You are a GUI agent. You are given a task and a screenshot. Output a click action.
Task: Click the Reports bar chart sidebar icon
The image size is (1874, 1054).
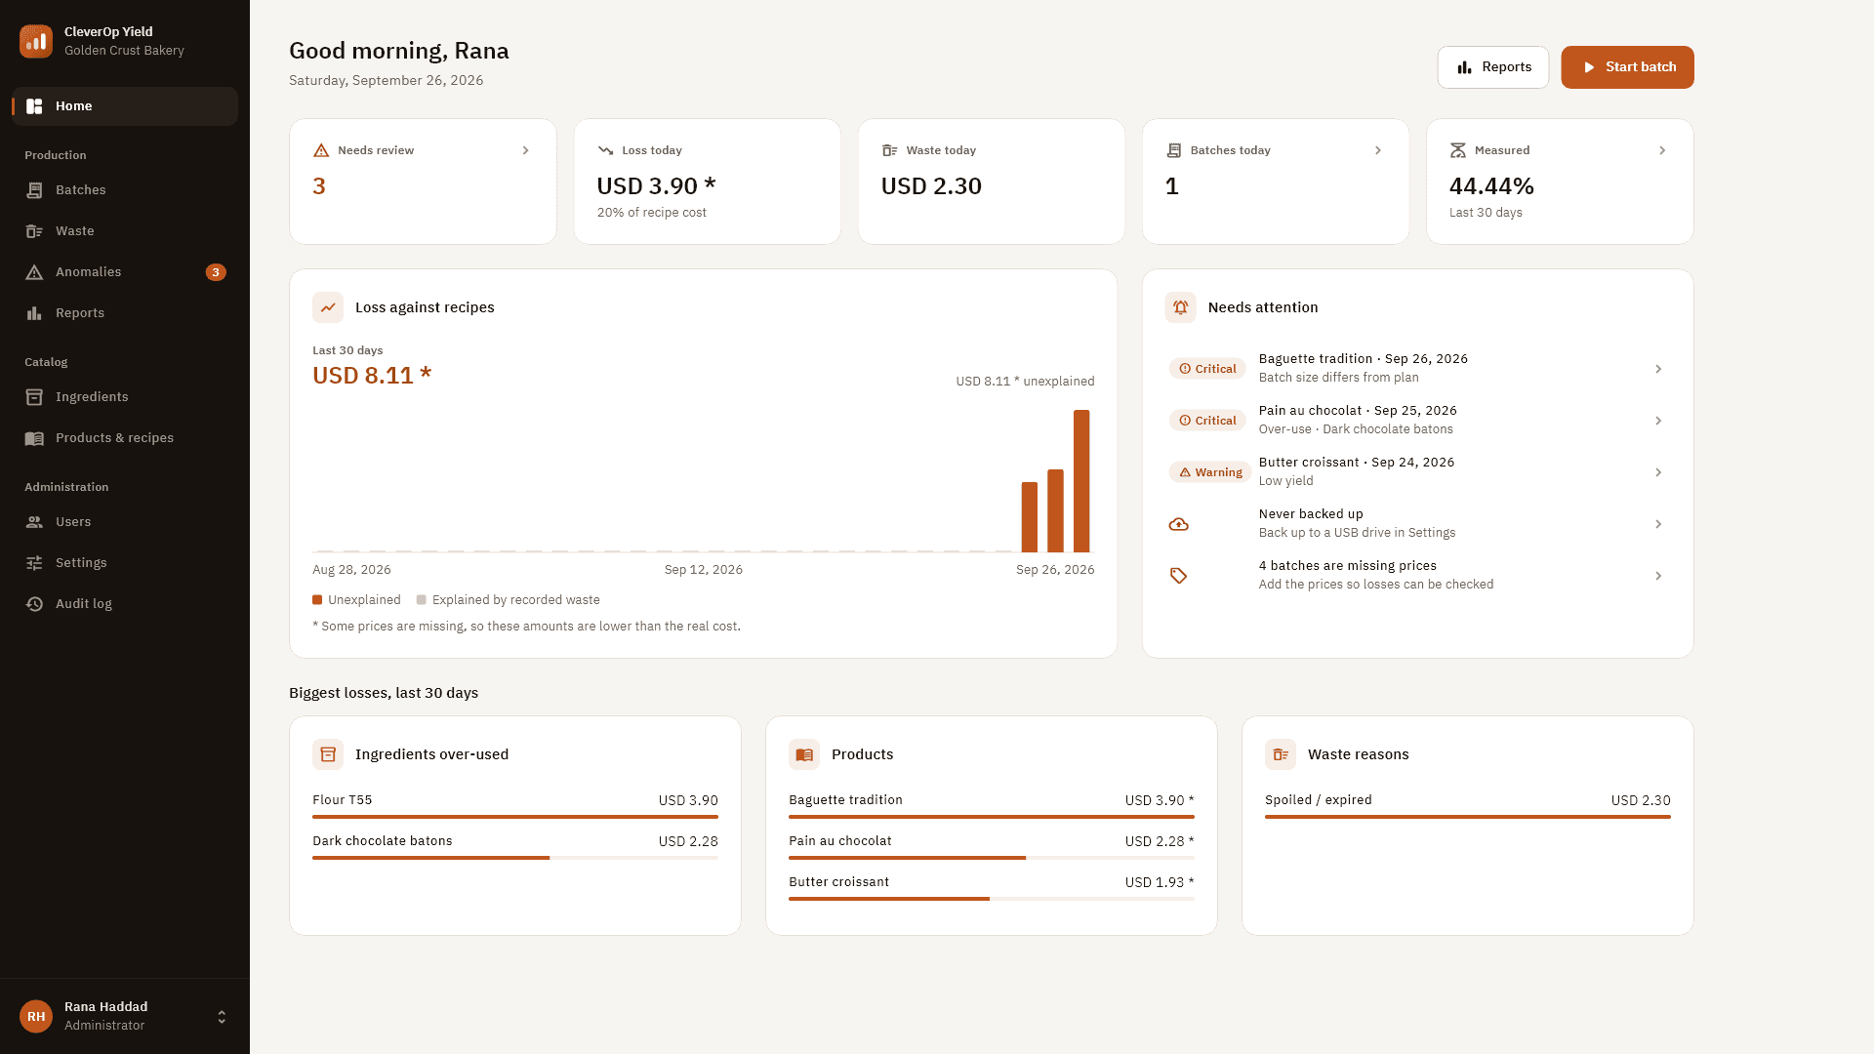(34, 313)
